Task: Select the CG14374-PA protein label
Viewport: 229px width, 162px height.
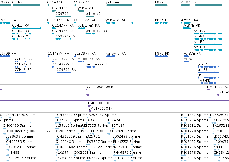Action: tap(58, 54)
